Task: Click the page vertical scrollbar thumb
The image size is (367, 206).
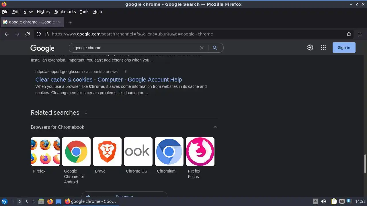Action: click(365, 164)
